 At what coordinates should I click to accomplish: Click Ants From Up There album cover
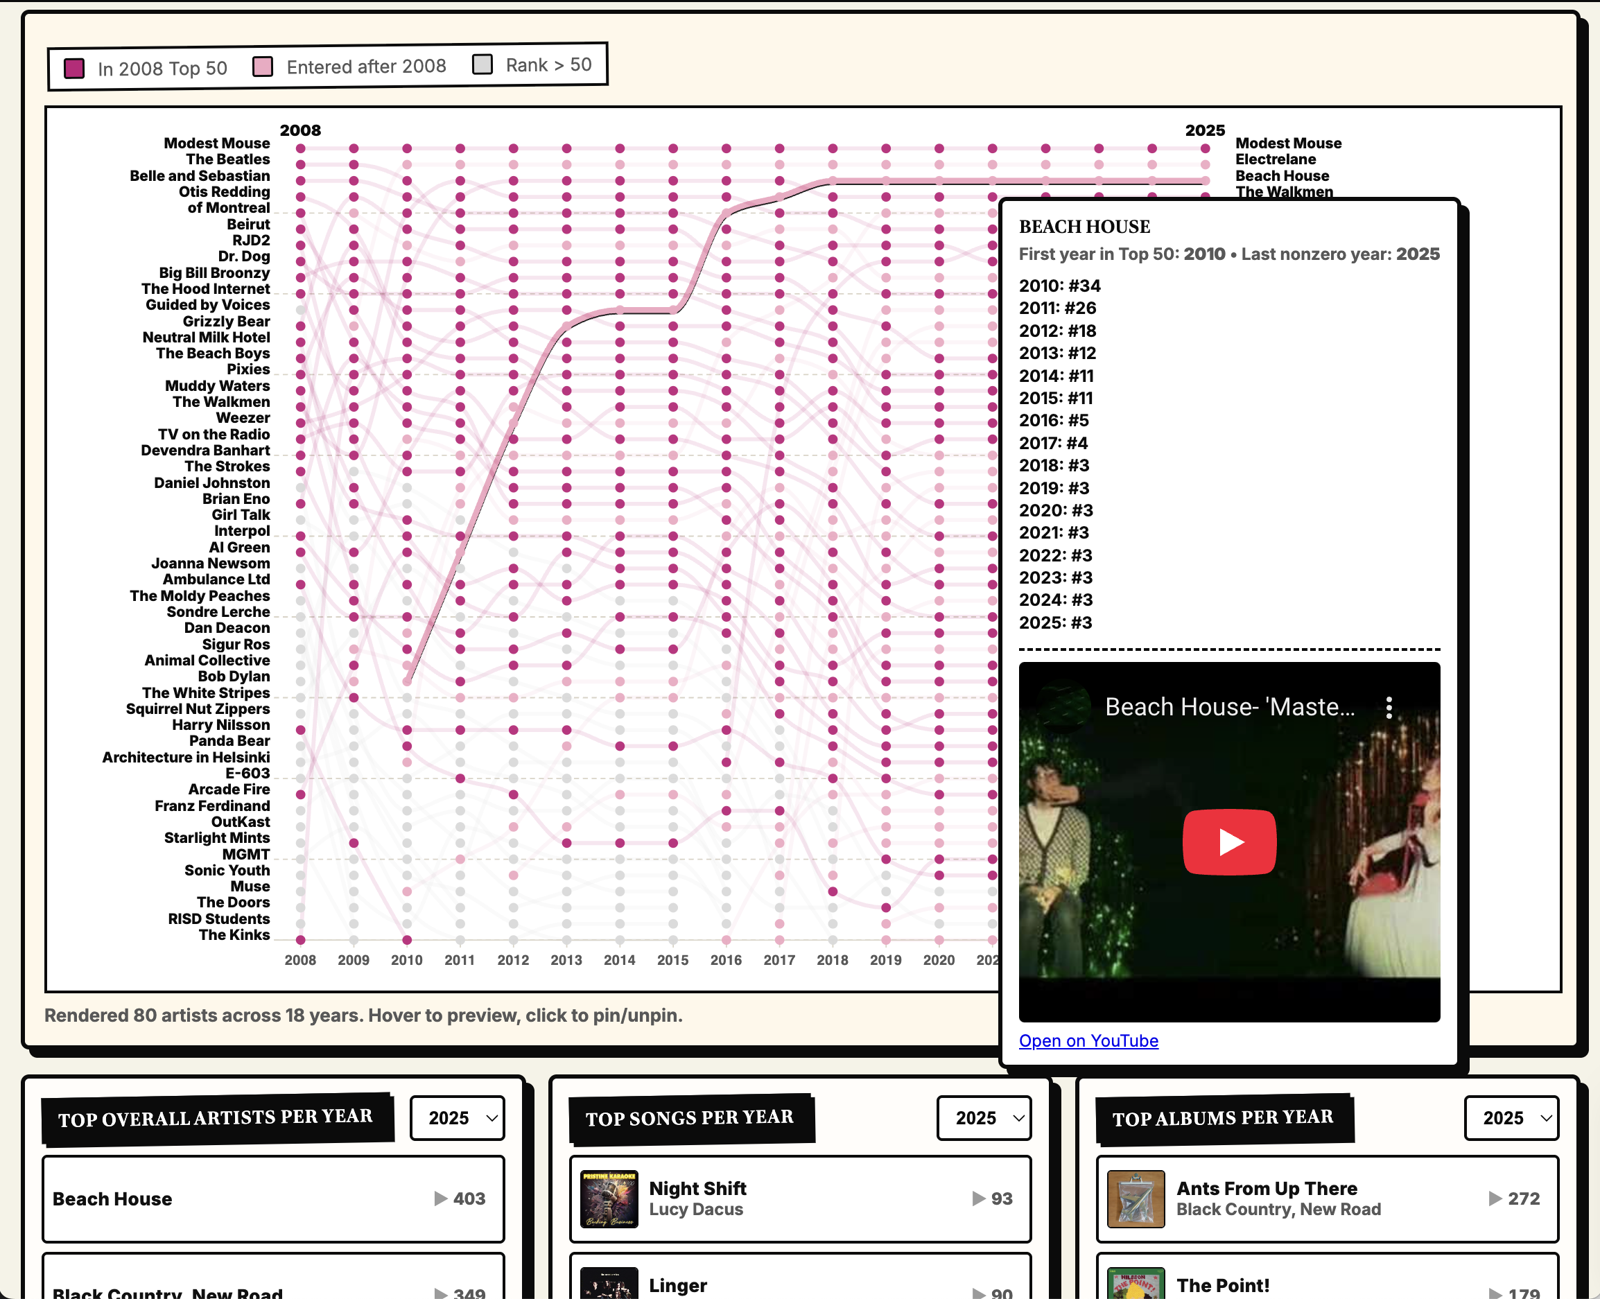tap(1136, 1198)
